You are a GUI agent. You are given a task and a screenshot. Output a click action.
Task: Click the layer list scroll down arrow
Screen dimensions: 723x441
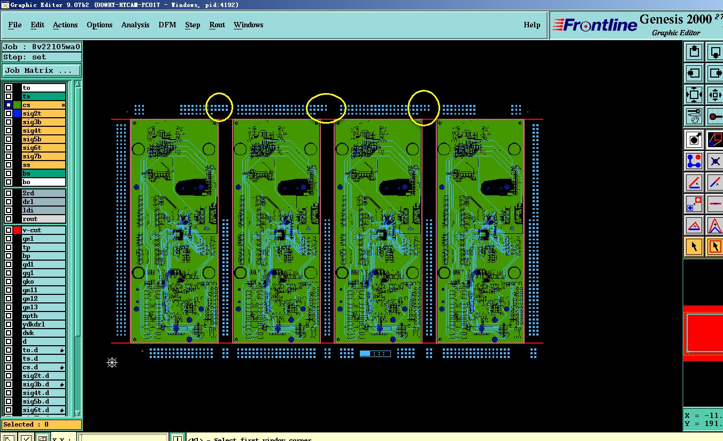(x=78, y=413)
